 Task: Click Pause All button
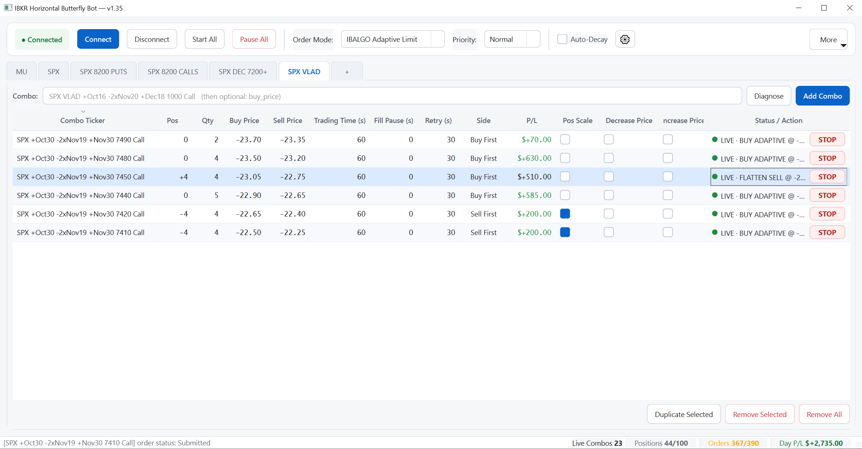point(254,39)
